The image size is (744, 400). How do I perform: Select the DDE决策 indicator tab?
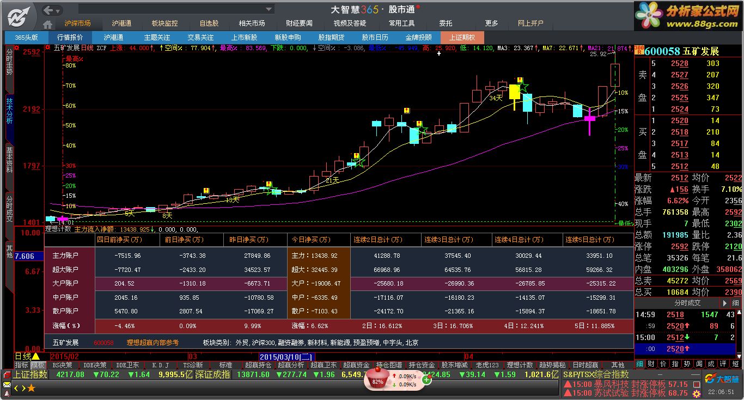pyautogui.click(x=96, y=365)
